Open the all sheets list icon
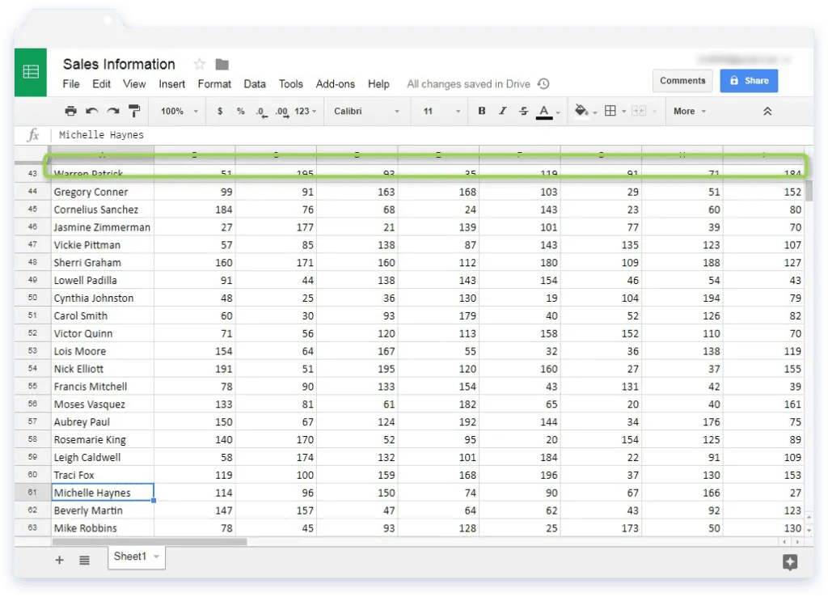Screen dimensions: 828x597 click(84, 560)
